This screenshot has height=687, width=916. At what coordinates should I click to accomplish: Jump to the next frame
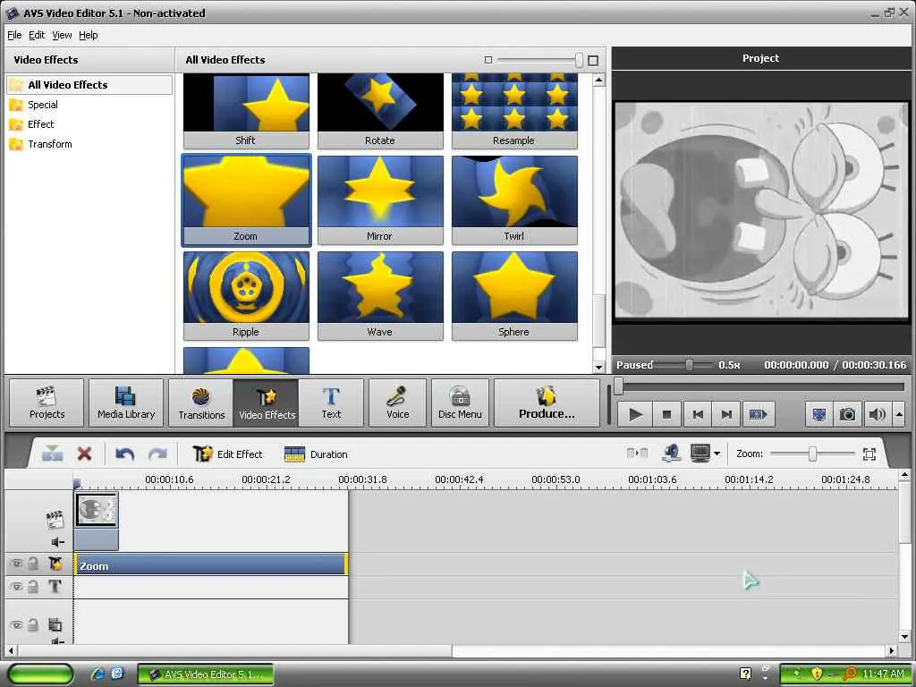pyautogui.click(x=726, y=415)
